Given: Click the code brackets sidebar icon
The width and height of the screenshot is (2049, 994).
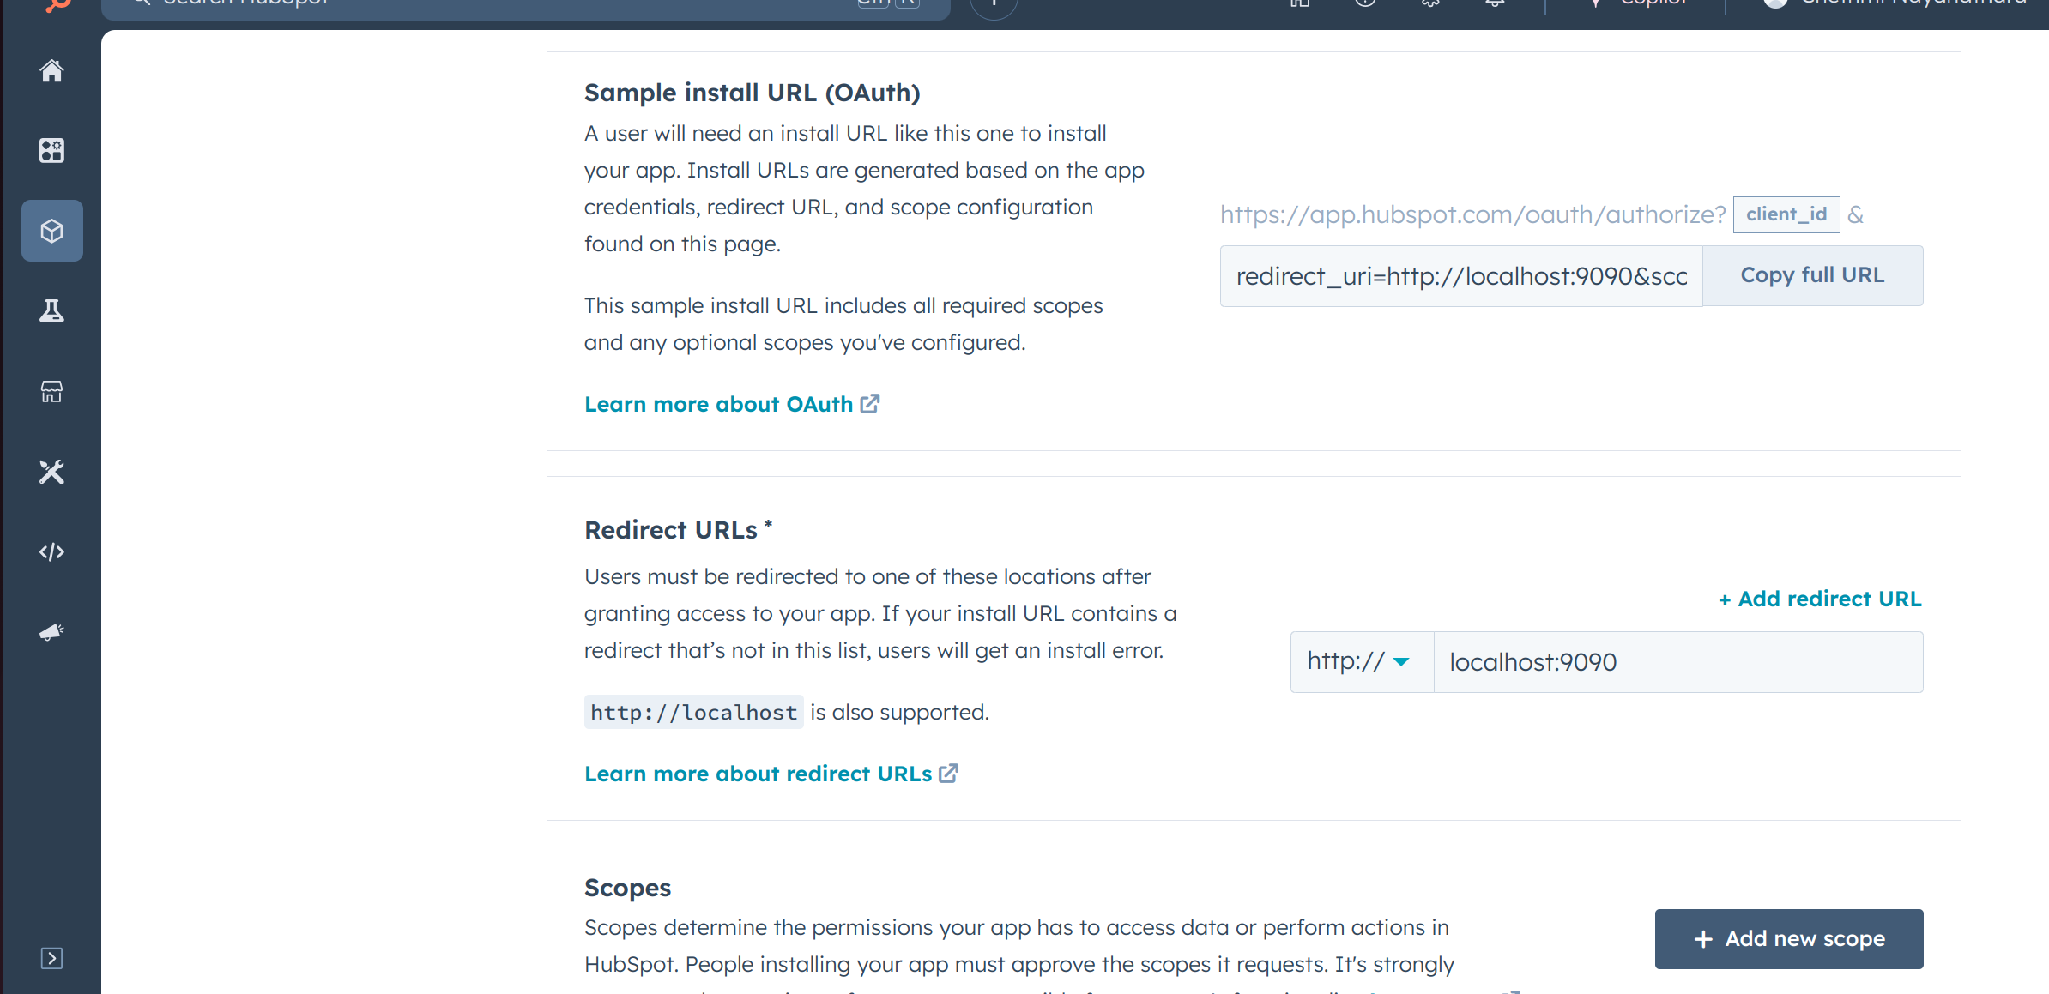Looking at the screenshot, I should click(x=51, y=551).
